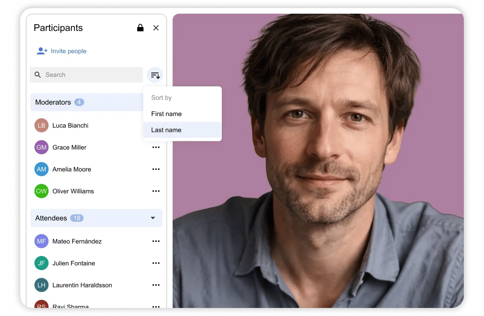Click the main speaker video
The width and height of the screenshot is (484, 316).
[x=318, y=161]
